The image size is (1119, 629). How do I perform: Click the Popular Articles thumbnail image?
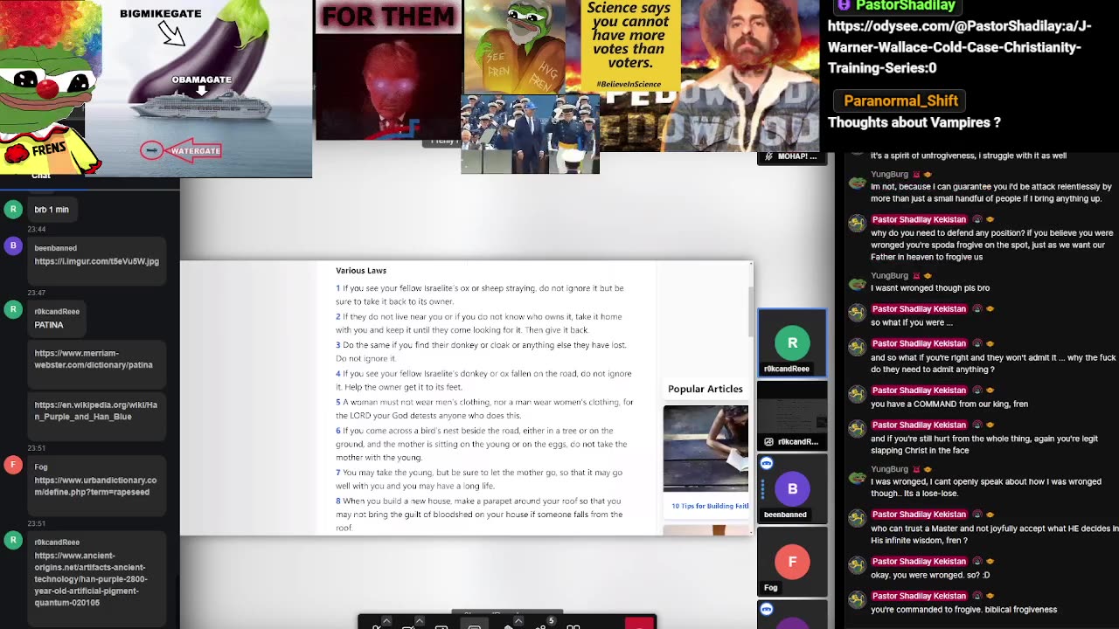[x=705, y=448]
